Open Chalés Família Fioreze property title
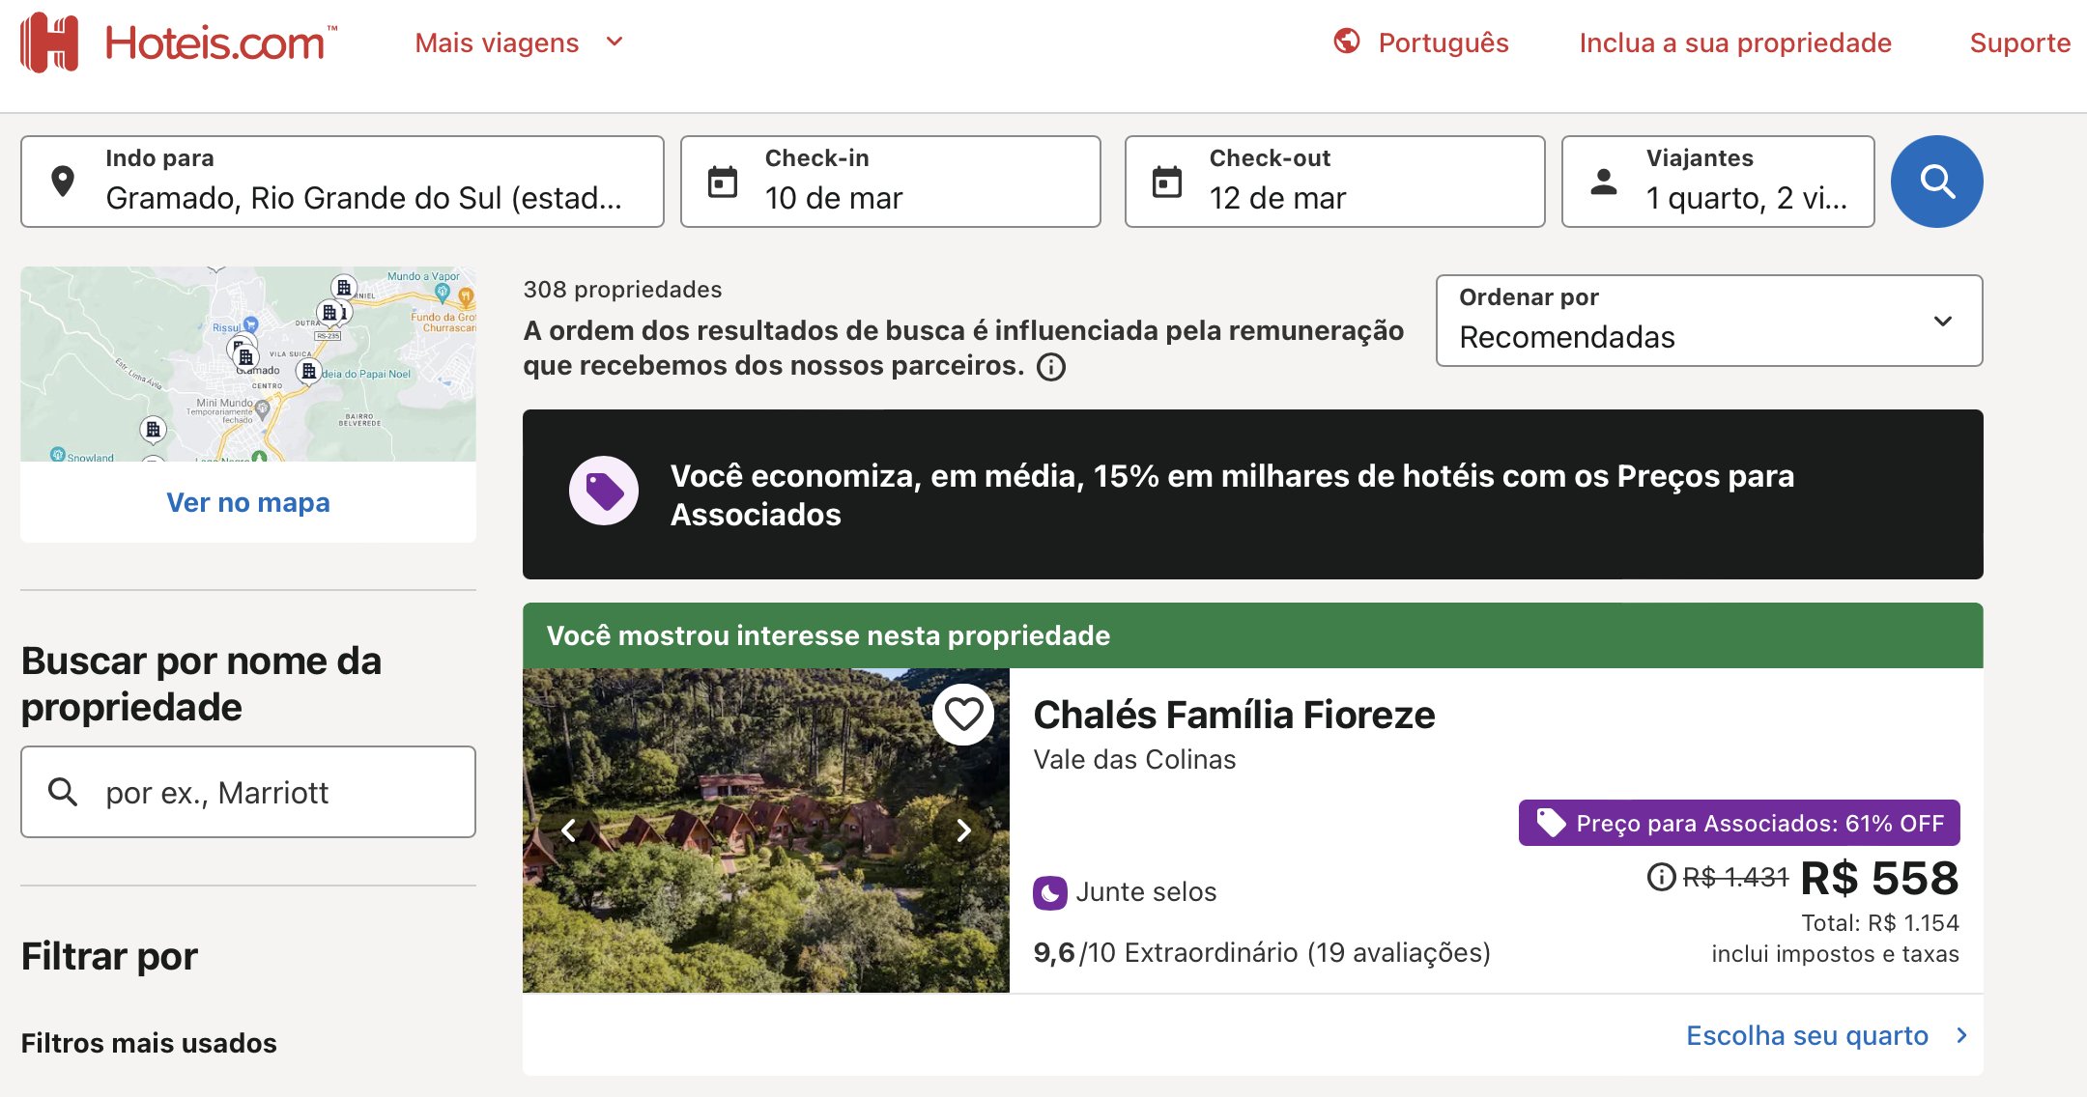 point(1234,715)
